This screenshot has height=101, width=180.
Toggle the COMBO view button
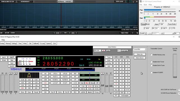[13, 33]
